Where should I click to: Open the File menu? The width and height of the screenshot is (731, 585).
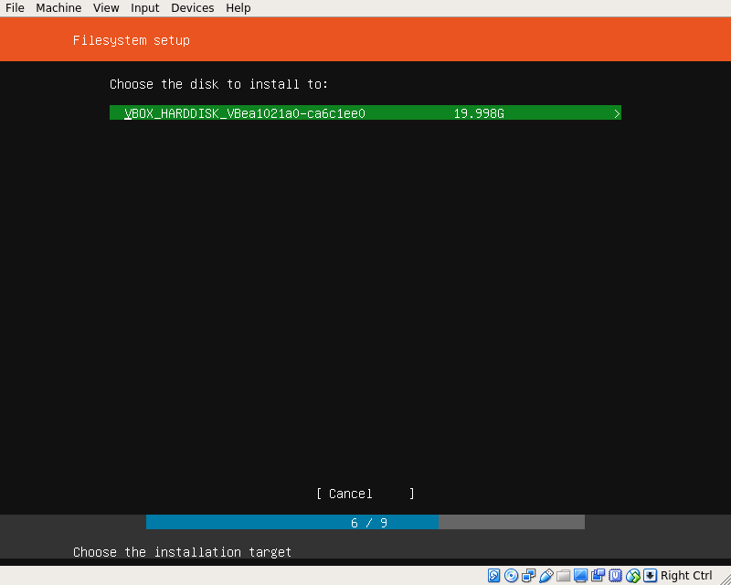[x=15, y=8]
